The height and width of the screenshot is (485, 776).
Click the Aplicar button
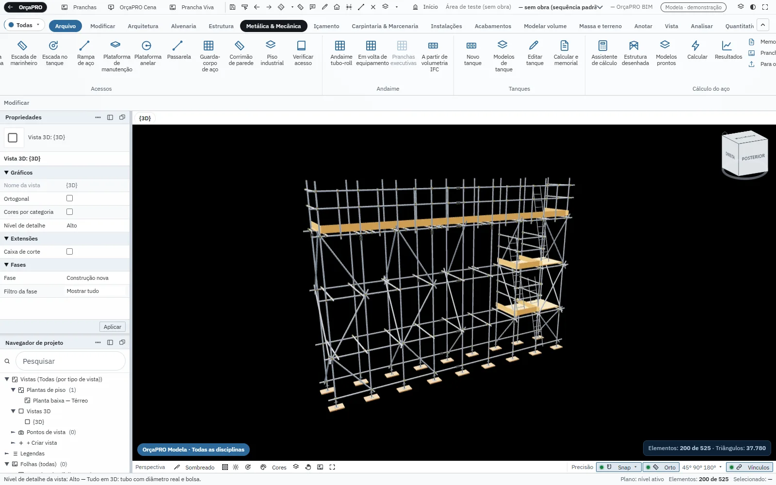[x=113, y=327]
